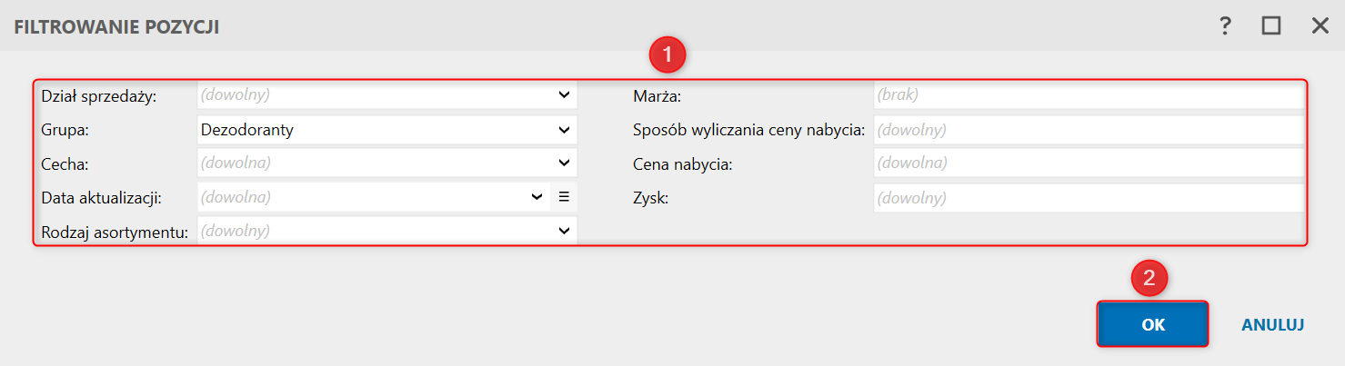Screen dimensions: 1345x366
Task: Click the help question mark icon
Action: [1225, 25]
